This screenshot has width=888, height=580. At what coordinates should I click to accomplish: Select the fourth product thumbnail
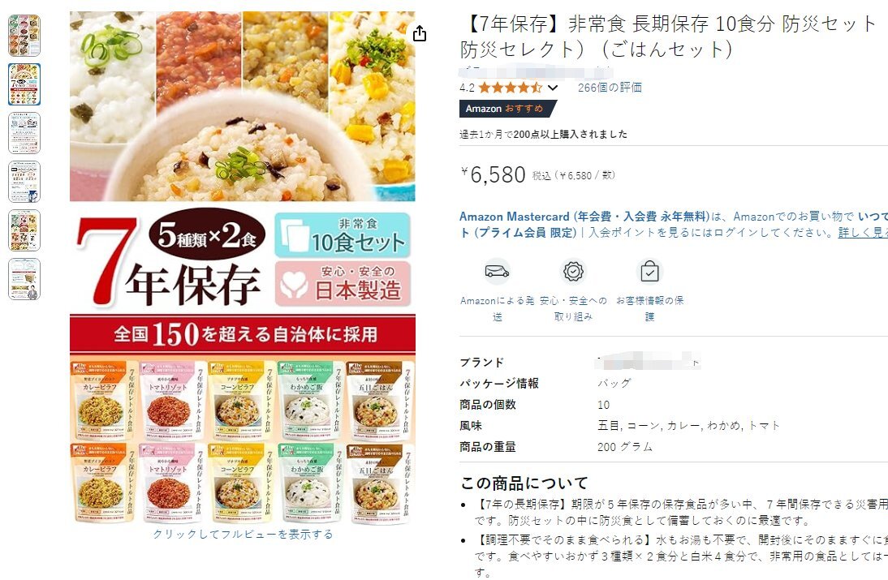tap(24, 182)
